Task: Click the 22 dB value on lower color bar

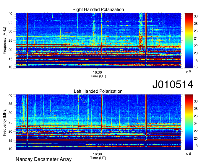Action: click(196, 131)
